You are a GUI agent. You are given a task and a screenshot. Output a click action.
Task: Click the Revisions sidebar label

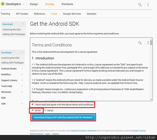[6, 92]
